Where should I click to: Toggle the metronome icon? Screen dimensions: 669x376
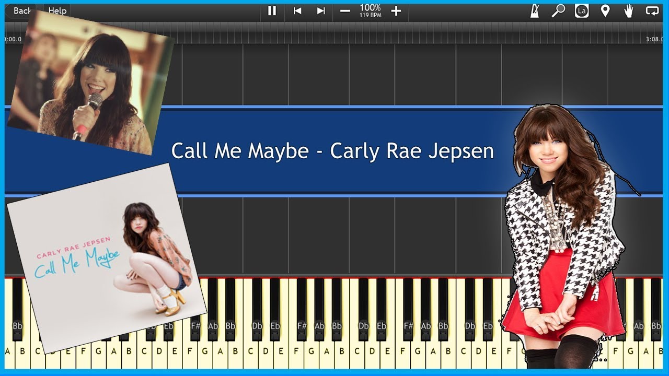tap(534, 11)
